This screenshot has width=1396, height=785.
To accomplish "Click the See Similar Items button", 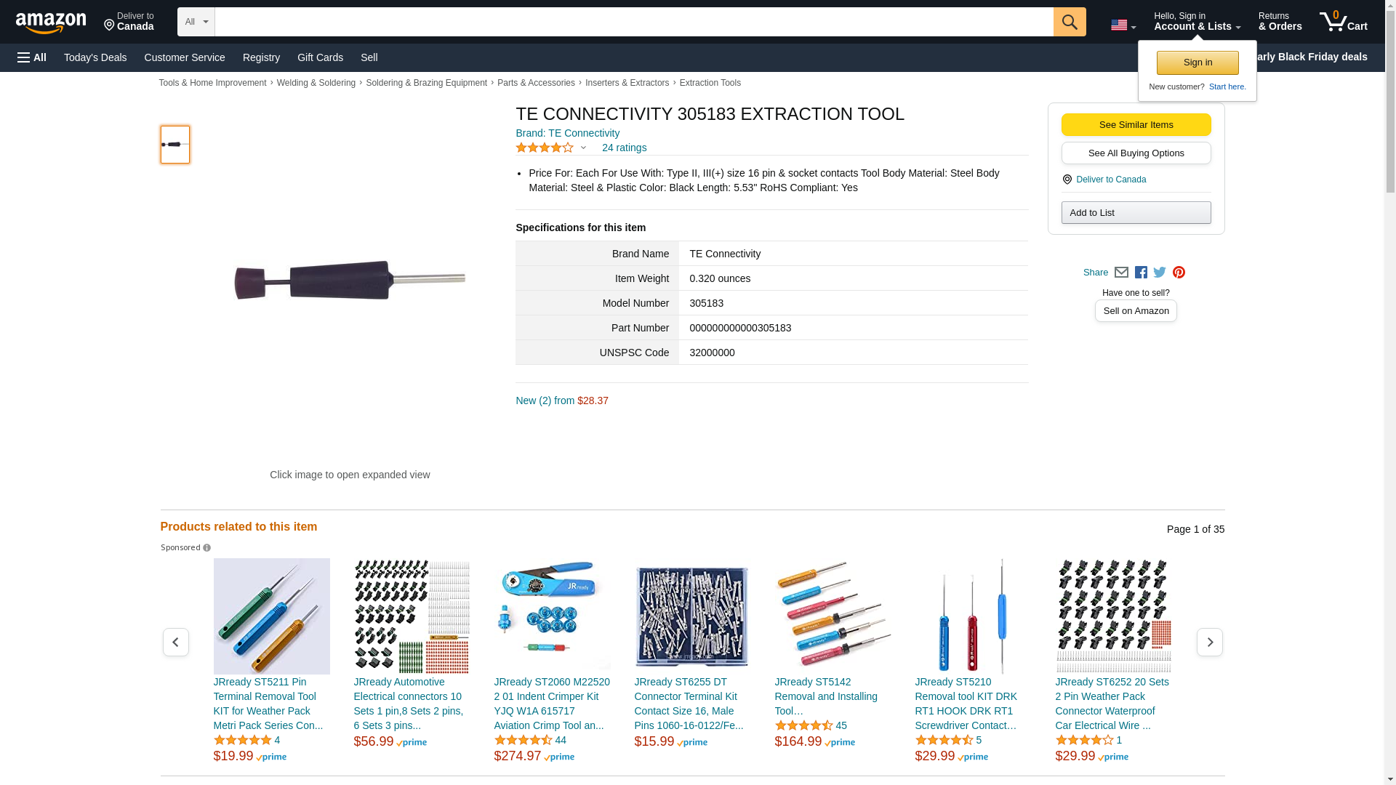I will coord(1136,125).
